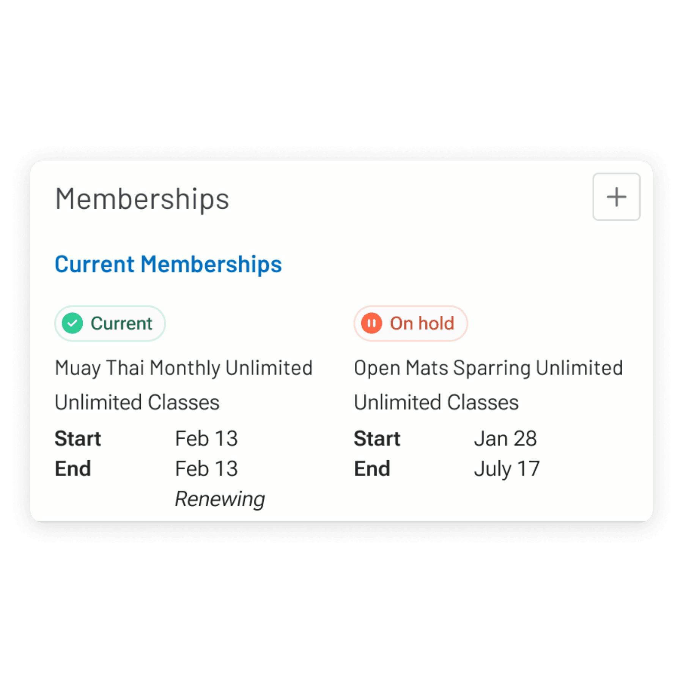Click the green checkmark Current icon

(72, 323)
